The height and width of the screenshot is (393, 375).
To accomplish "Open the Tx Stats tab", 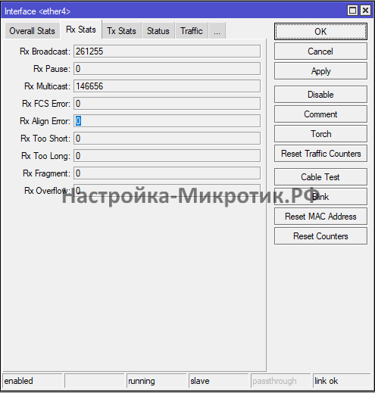I will tap(121, 31).
